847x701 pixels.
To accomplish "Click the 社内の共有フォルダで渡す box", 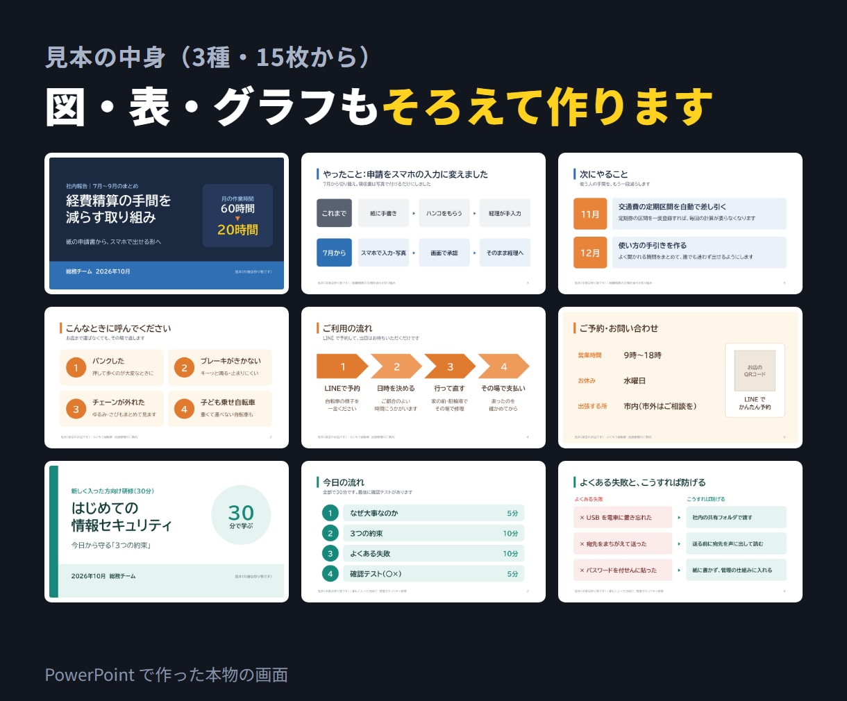I will [x=737, y=517].
